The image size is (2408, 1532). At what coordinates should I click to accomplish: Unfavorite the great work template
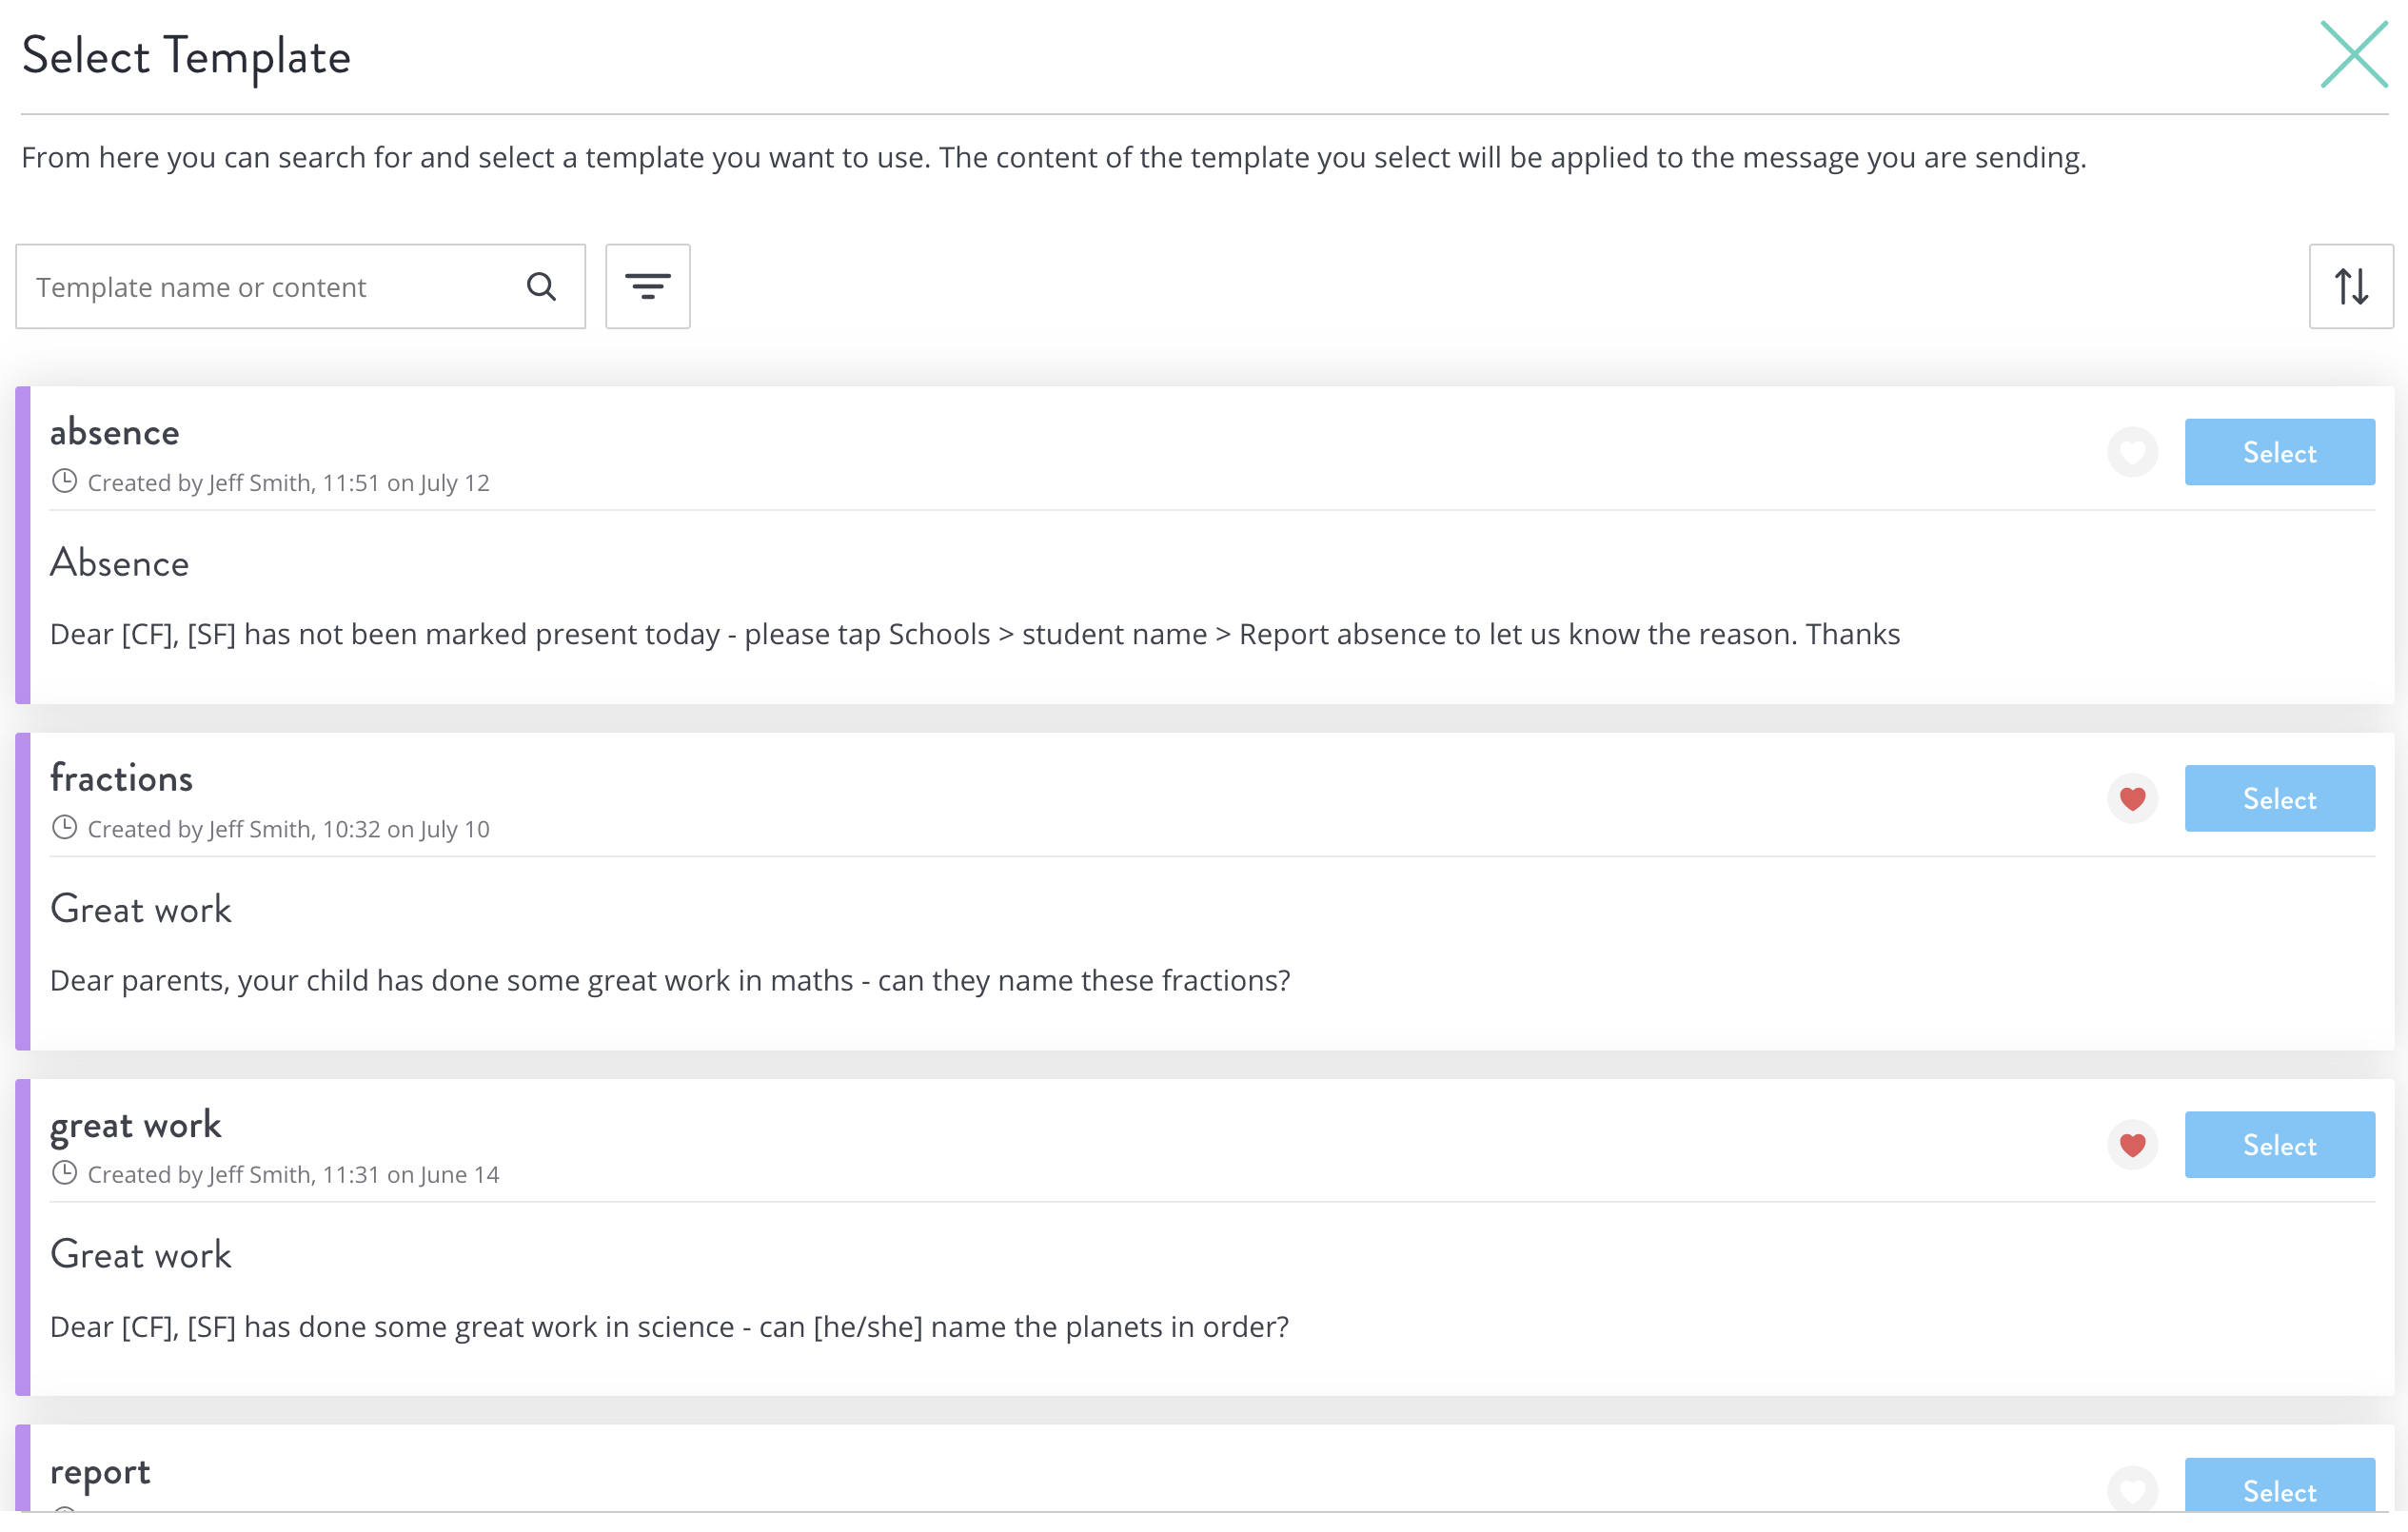(x=2132, y=1146)
